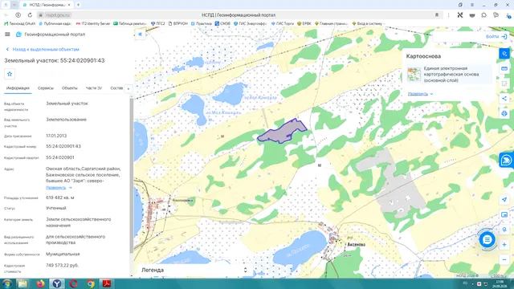Open the round chat support button

pyautogui.click(x=487, y=240)
